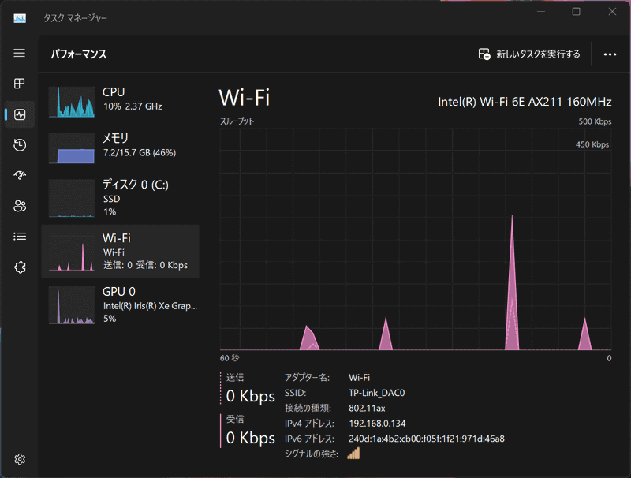
Task: Open the Services puzzle-piece icon
Action: point(20,267)
